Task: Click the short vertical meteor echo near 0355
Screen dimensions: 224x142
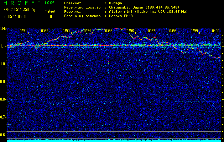Action: pyautogui.click(x=108, y=62)
